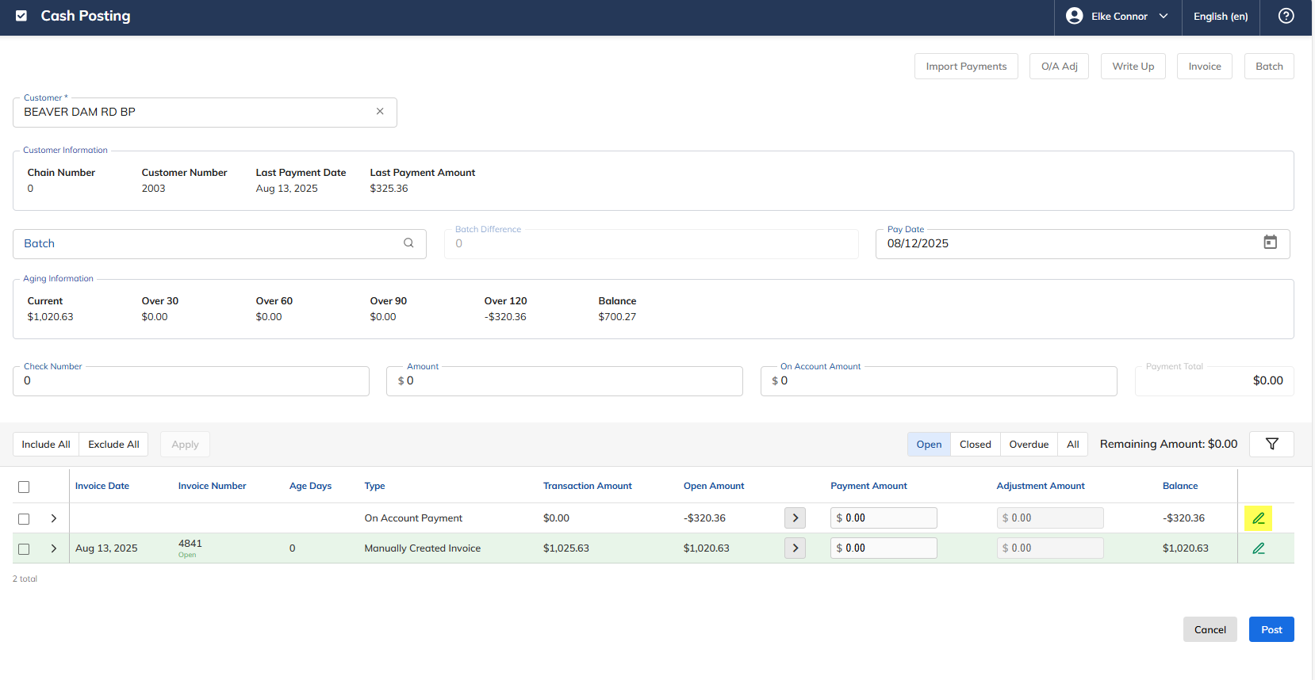This screenshot has width=1315, height=680.
Task: Click the Write Up button
Action: 1133,67
